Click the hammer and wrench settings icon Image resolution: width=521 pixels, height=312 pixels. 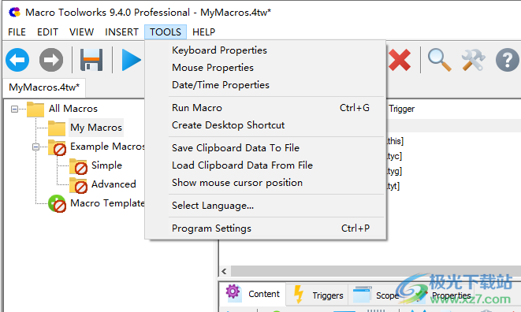tap(473, 60)
